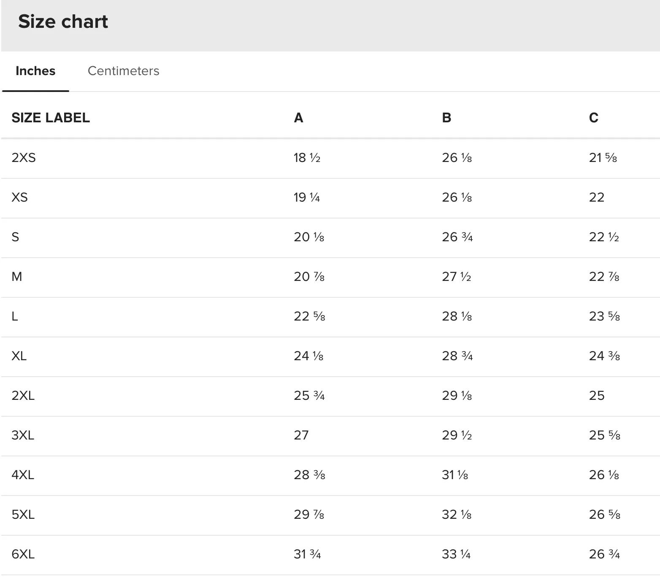Select the 2XL size label
Image resolution: width=660 pixels, height=577 pixels.
pyautogui.click(x=23, y=396)
